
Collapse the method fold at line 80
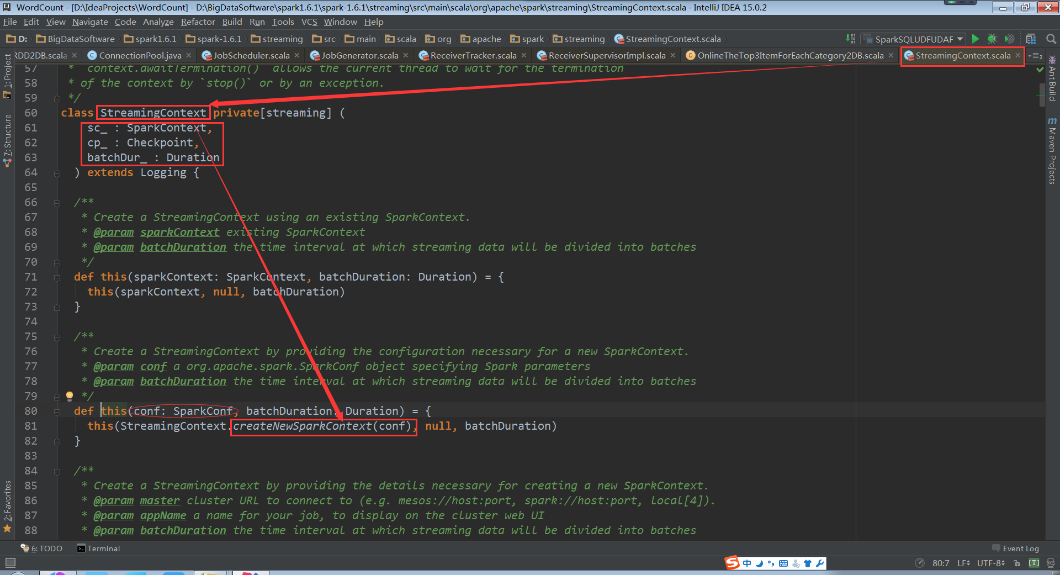pyautogui.click(x=57, y=412)
